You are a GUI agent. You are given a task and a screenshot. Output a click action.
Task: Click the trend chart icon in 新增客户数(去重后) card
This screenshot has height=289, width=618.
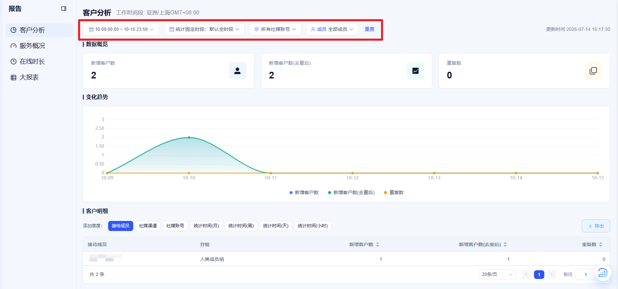[x=415, y=71]
